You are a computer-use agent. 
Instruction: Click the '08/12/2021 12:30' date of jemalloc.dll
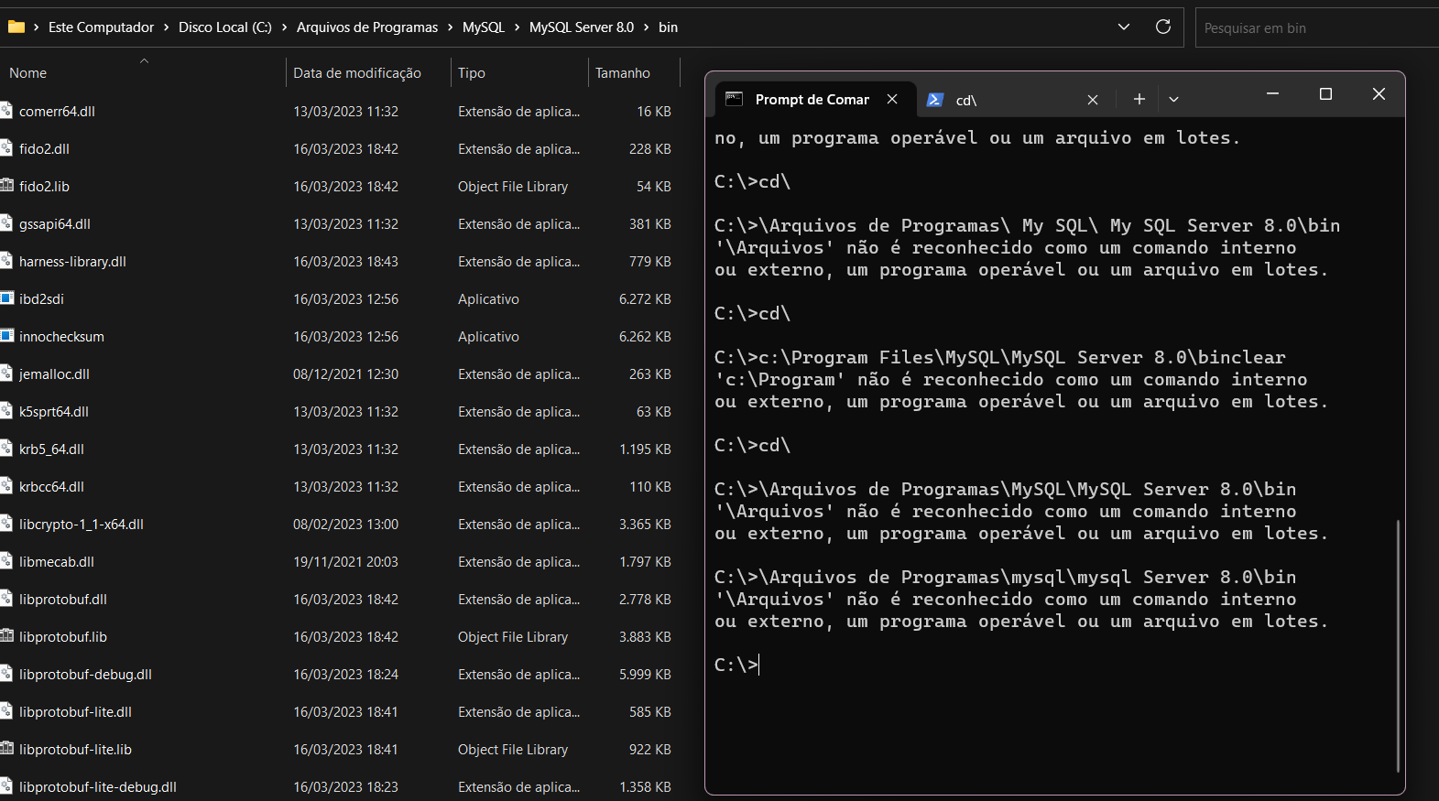point(345,374)
